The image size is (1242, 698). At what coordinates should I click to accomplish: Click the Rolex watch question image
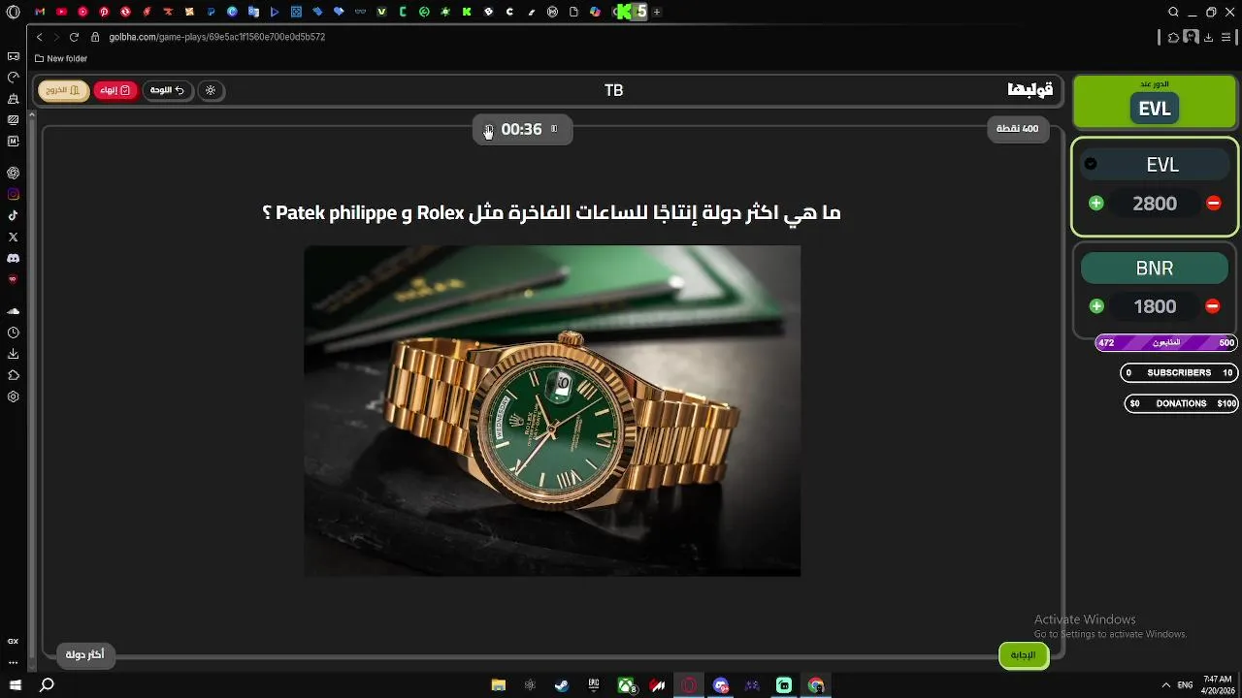[x=552, y=411]
